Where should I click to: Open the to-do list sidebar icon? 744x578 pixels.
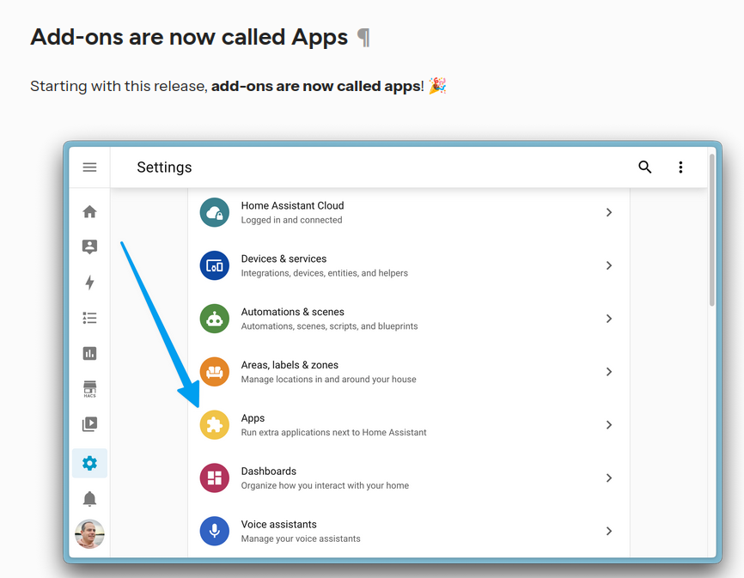point(89,318)
